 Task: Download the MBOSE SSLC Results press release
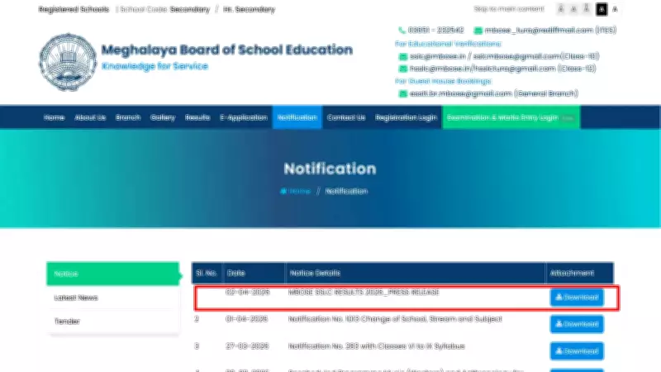pyautogui.click(x=577, y=297)
